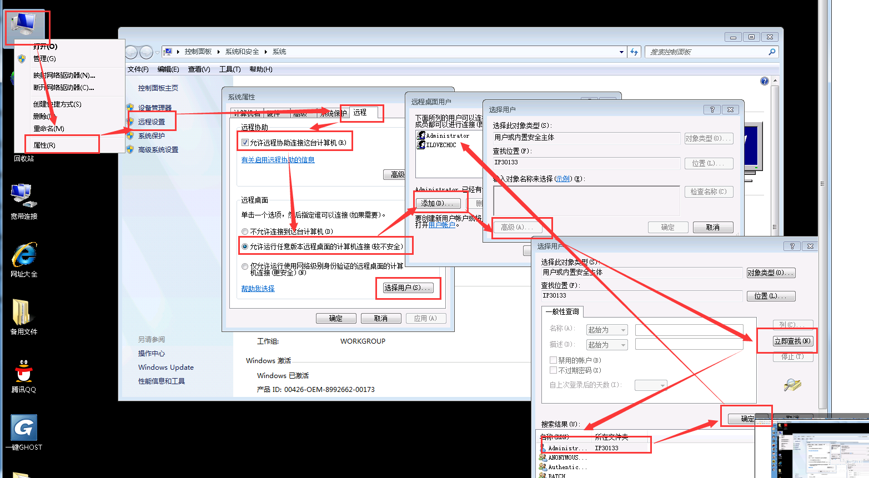Open the 描述 起始为 dropdown
The width and height of the screenshot is (869, 478).
coord(607,345)
